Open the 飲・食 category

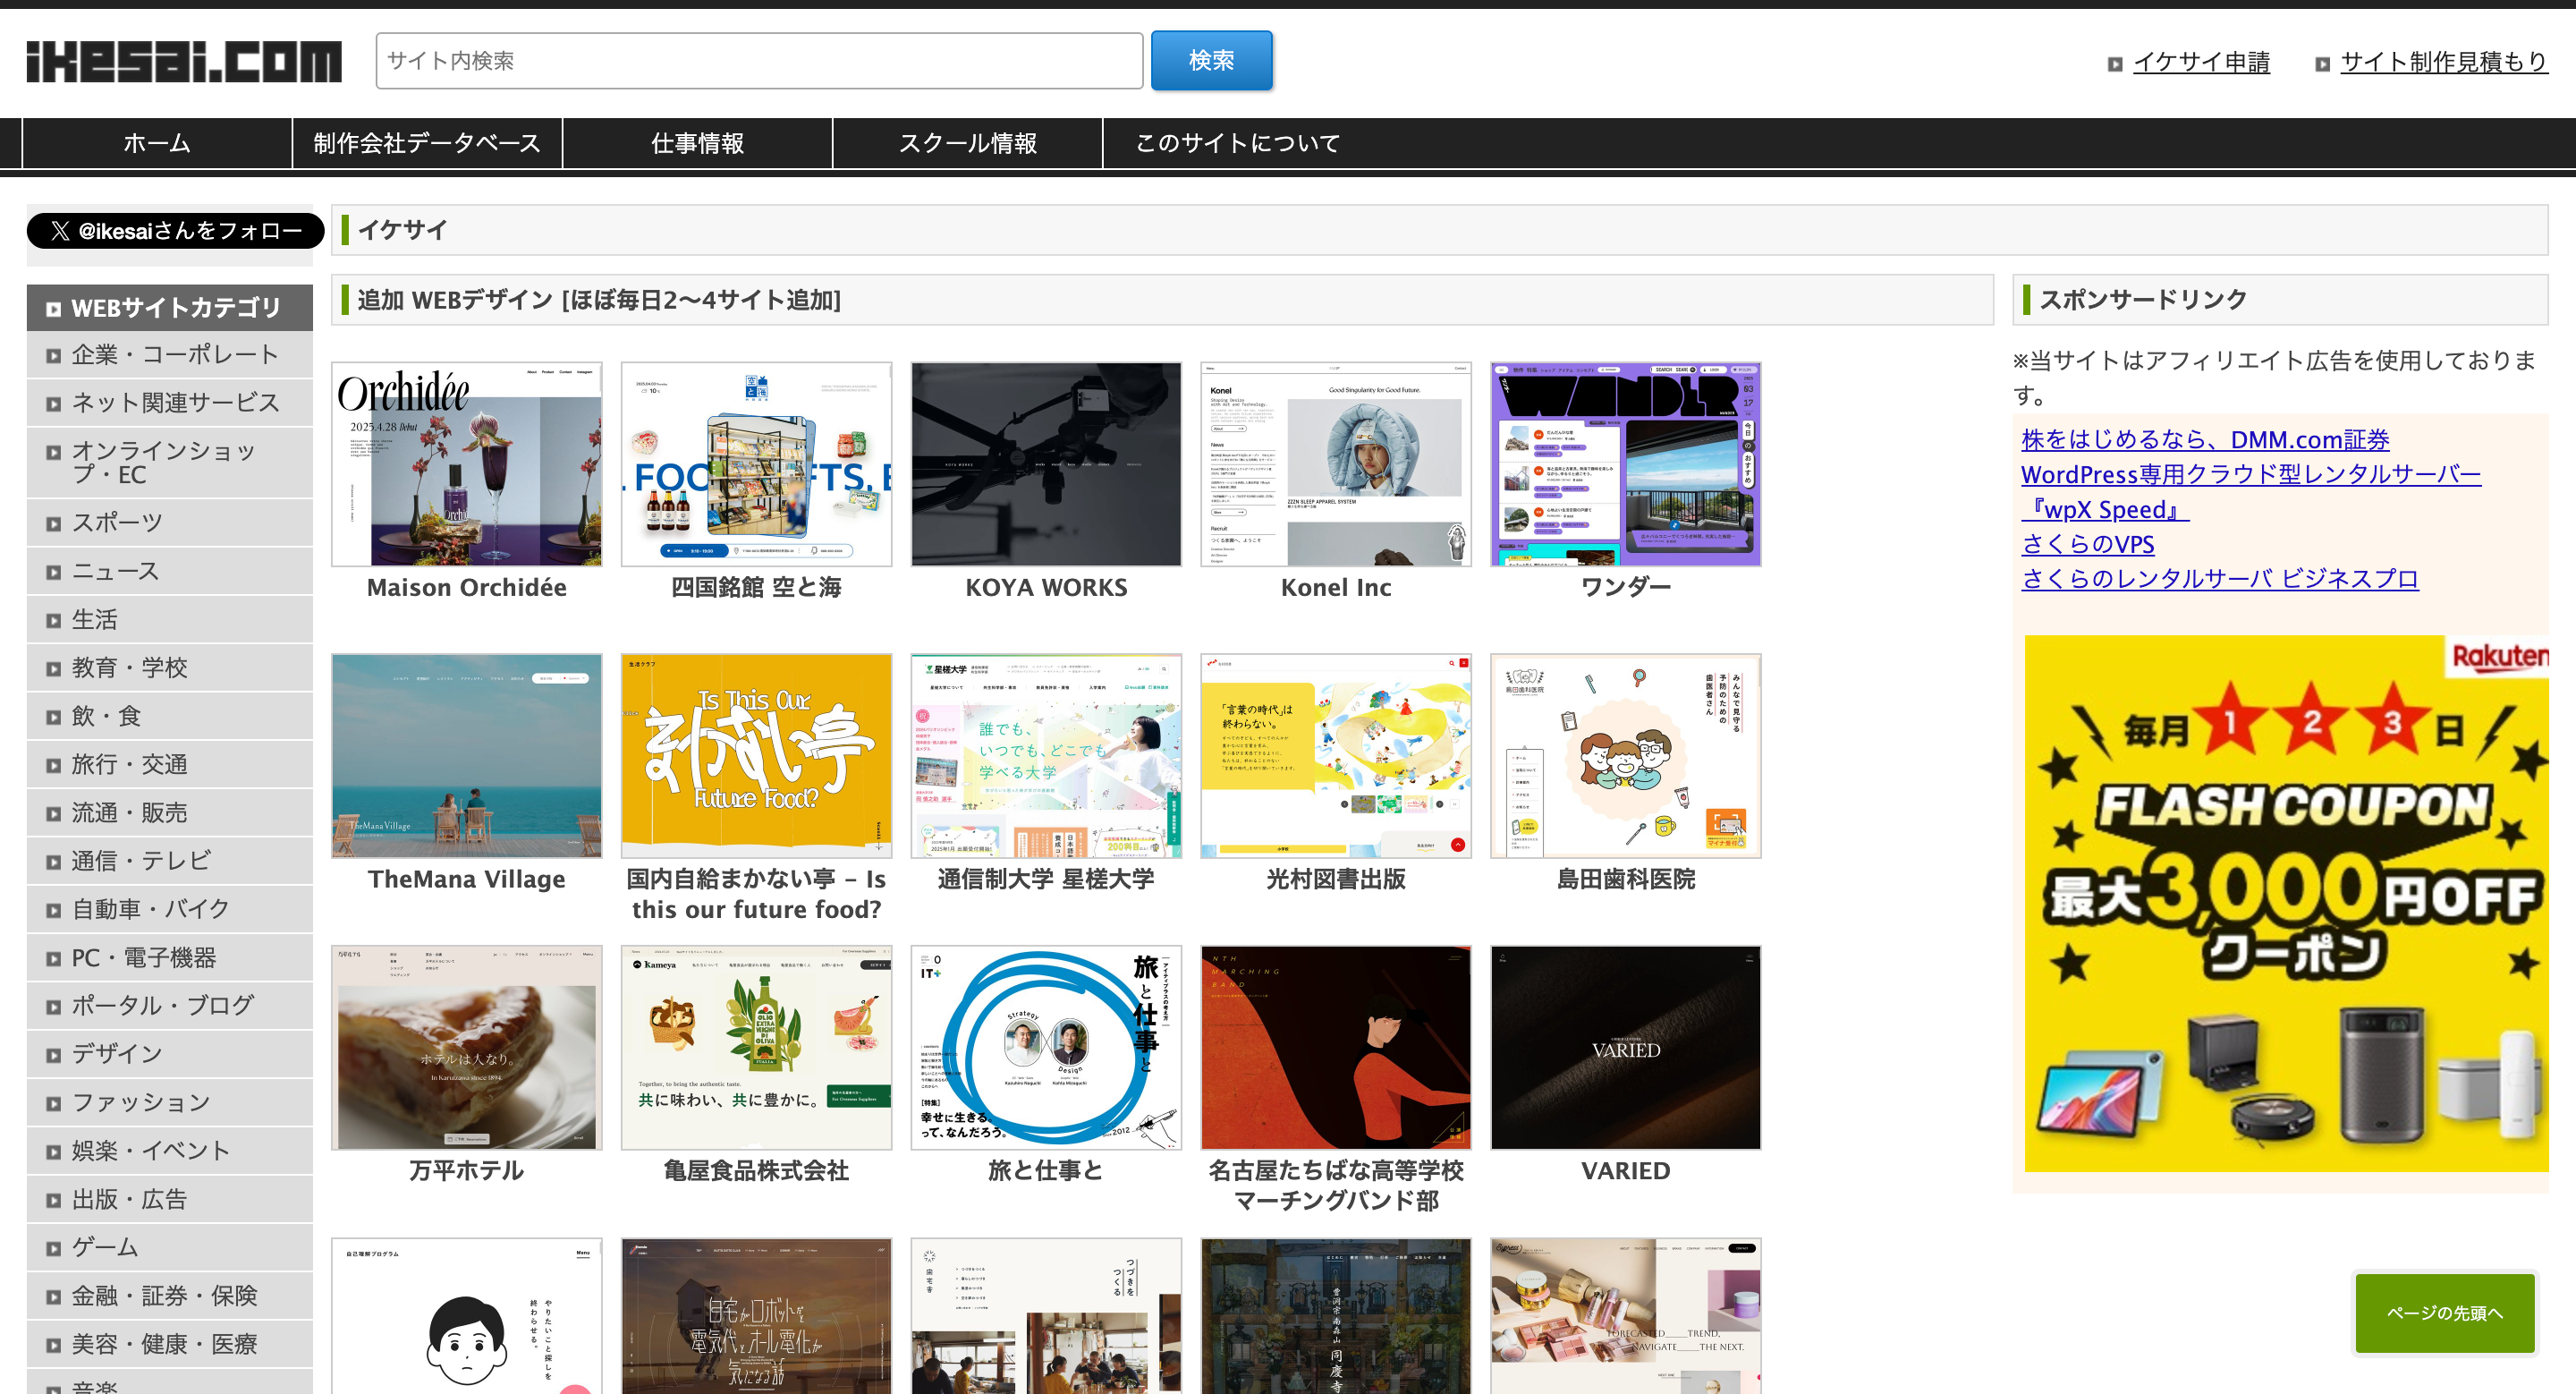pyautogui.click(x=170, y=716)
